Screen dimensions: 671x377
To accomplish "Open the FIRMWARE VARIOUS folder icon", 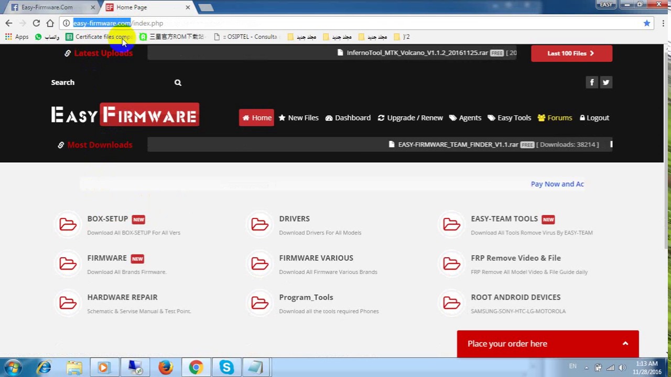I will point(259,264).
